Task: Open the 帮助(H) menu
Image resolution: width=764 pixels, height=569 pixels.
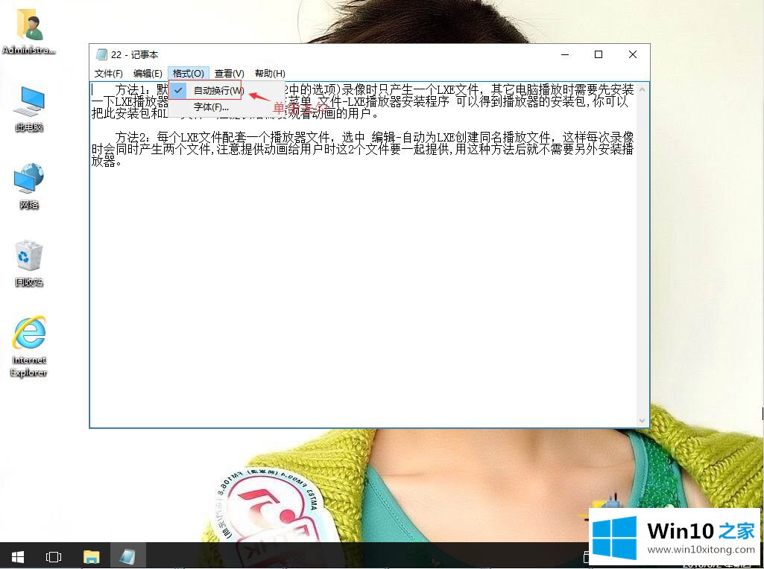Action: coord(270,74)
